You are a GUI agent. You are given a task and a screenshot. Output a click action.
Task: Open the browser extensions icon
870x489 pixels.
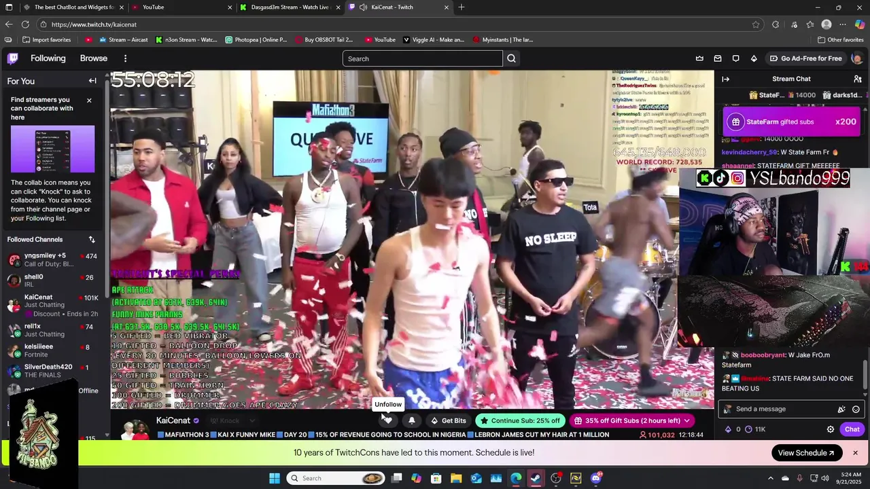pyautogui.click(x=776, y=24)
